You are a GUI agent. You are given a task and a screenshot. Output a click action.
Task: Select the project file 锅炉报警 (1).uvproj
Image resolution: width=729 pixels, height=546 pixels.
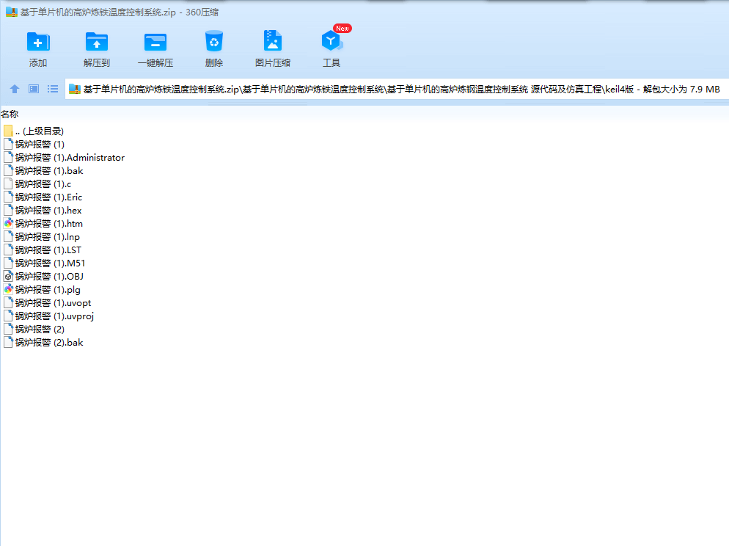click(x=48, y=316)
